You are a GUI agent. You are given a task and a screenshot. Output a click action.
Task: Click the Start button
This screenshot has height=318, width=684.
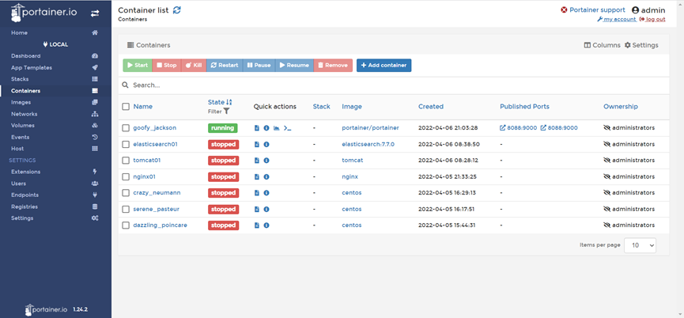coord(138,66)
